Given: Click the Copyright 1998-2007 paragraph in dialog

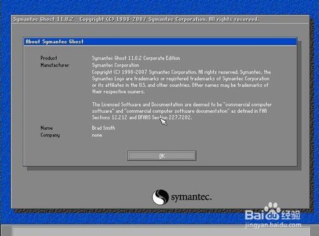Looking at the screenshot, I should tap(182, 82).
